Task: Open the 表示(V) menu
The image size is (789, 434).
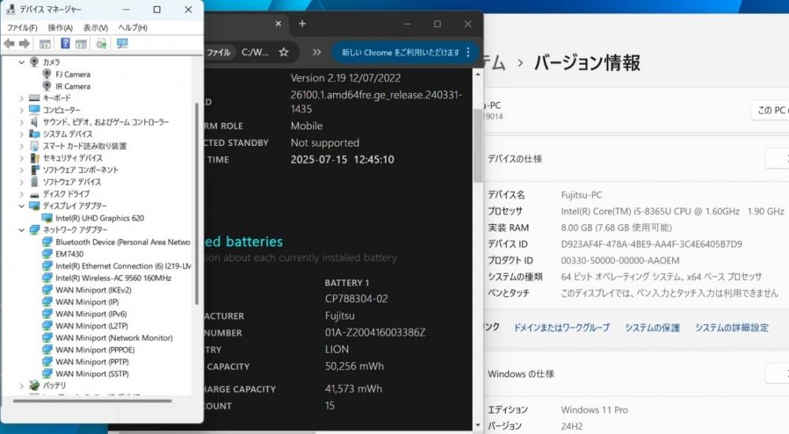Action: (95, 28)
